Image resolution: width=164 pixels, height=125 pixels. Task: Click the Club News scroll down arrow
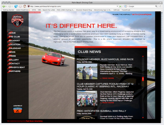pos(143,118)
